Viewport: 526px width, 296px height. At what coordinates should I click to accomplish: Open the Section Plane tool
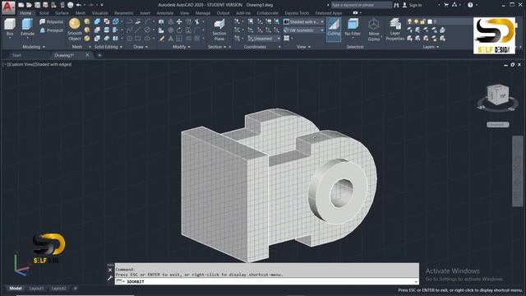click(219, 30)
